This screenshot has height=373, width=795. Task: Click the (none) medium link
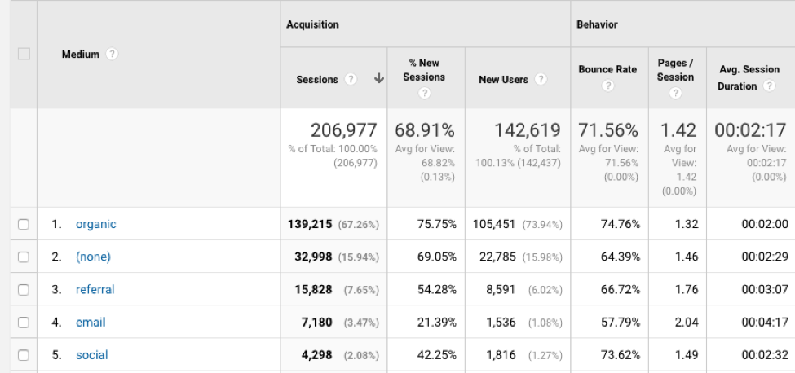point(92,257)
